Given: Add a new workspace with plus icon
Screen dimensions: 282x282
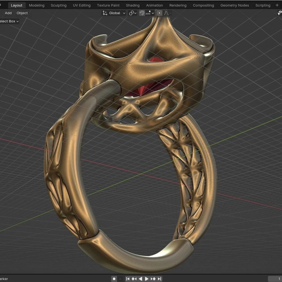Looking at the screenshot, I should (x=277, y=5).
